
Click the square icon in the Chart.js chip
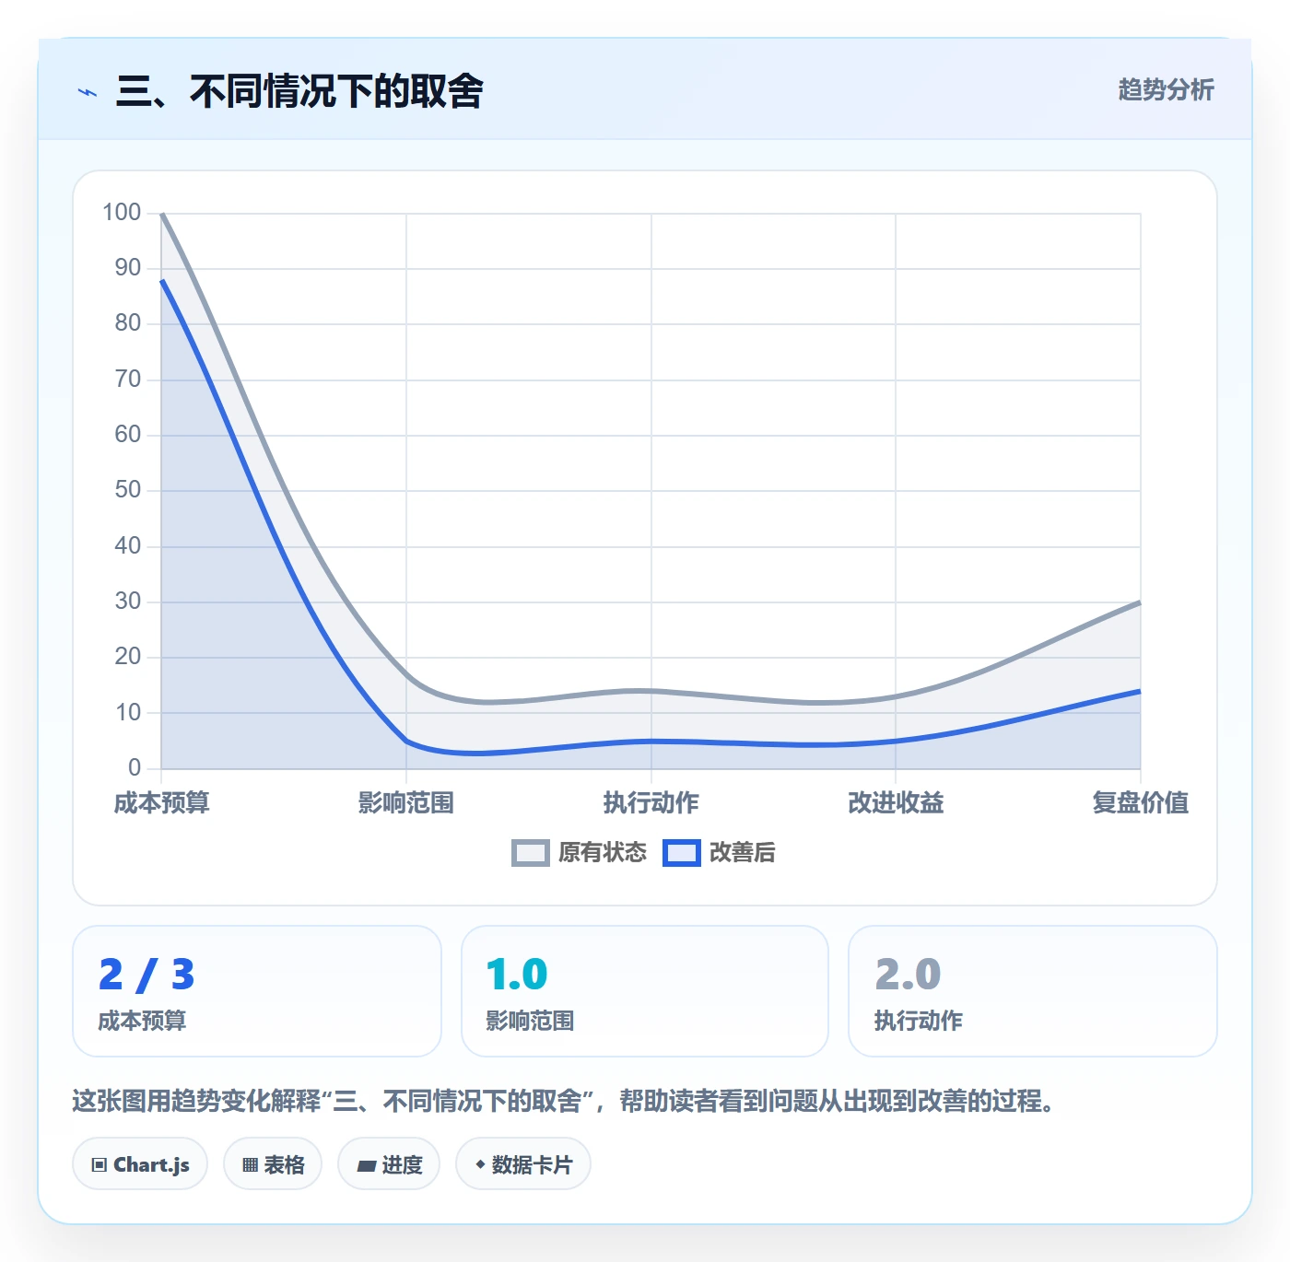point(100,1165)
